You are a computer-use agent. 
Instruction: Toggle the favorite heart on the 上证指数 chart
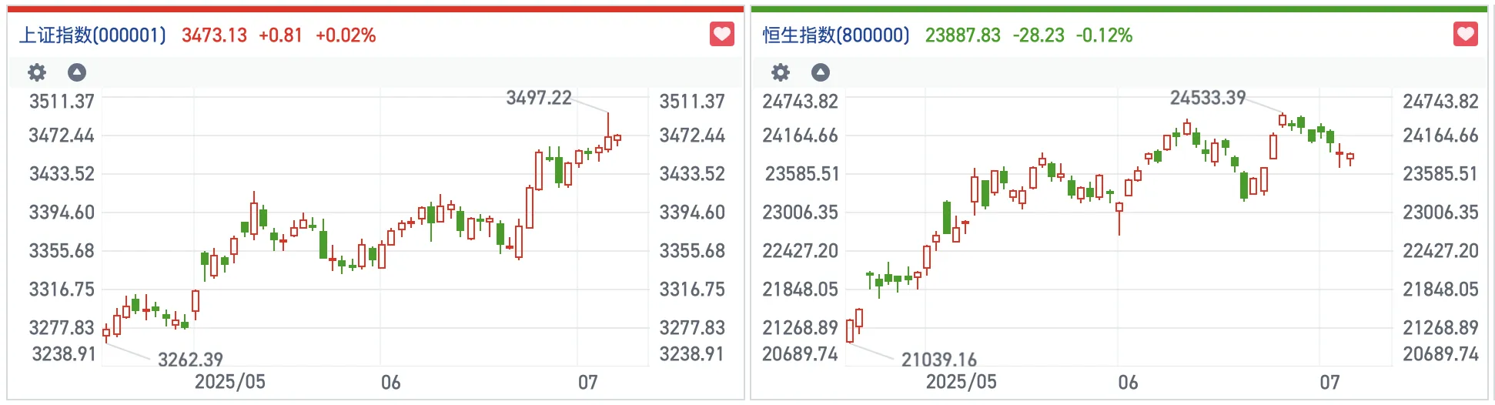721,34
